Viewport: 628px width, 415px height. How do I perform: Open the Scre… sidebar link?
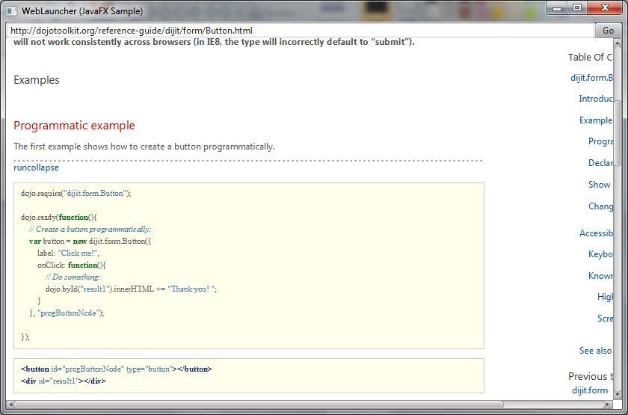tap(605, 319)
